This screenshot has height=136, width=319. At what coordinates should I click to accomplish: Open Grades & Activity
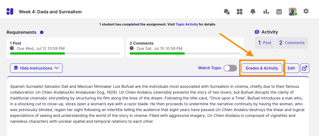click(x=262, y=68)
